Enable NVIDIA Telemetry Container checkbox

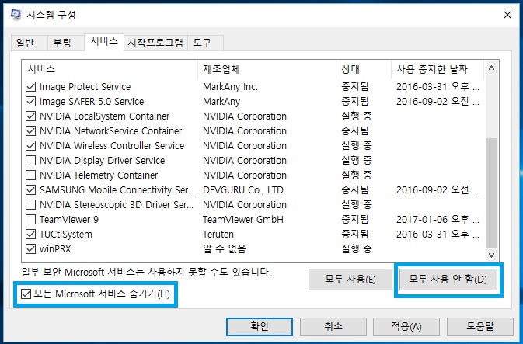(x=30, y=175)
